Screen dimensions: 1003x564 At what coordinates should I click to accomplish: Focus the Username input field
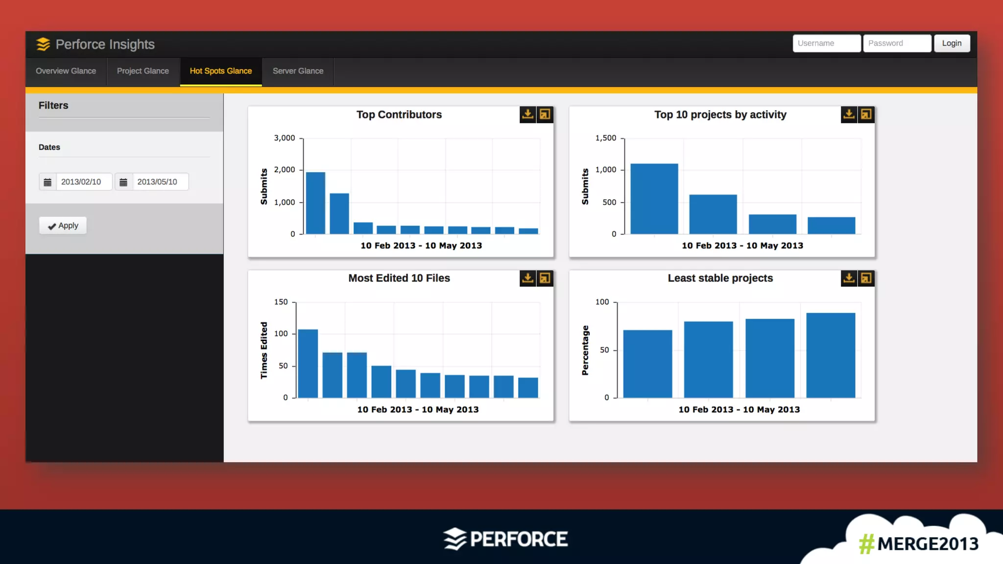[826, 43]
